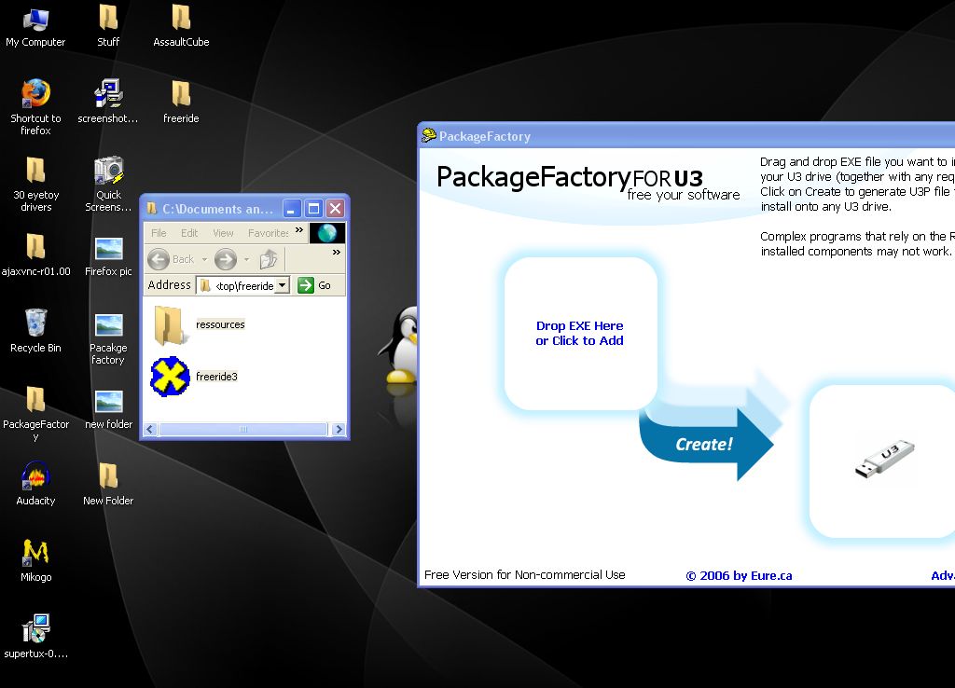Select the PackageFactory desktop folder

point(35,413)
